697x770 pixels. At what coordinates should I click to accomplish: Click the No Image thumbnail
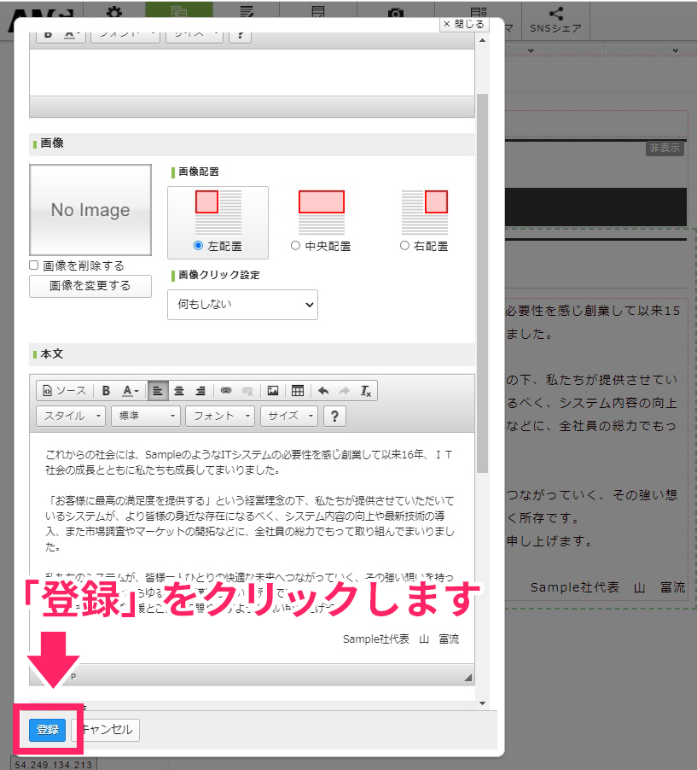90,210
